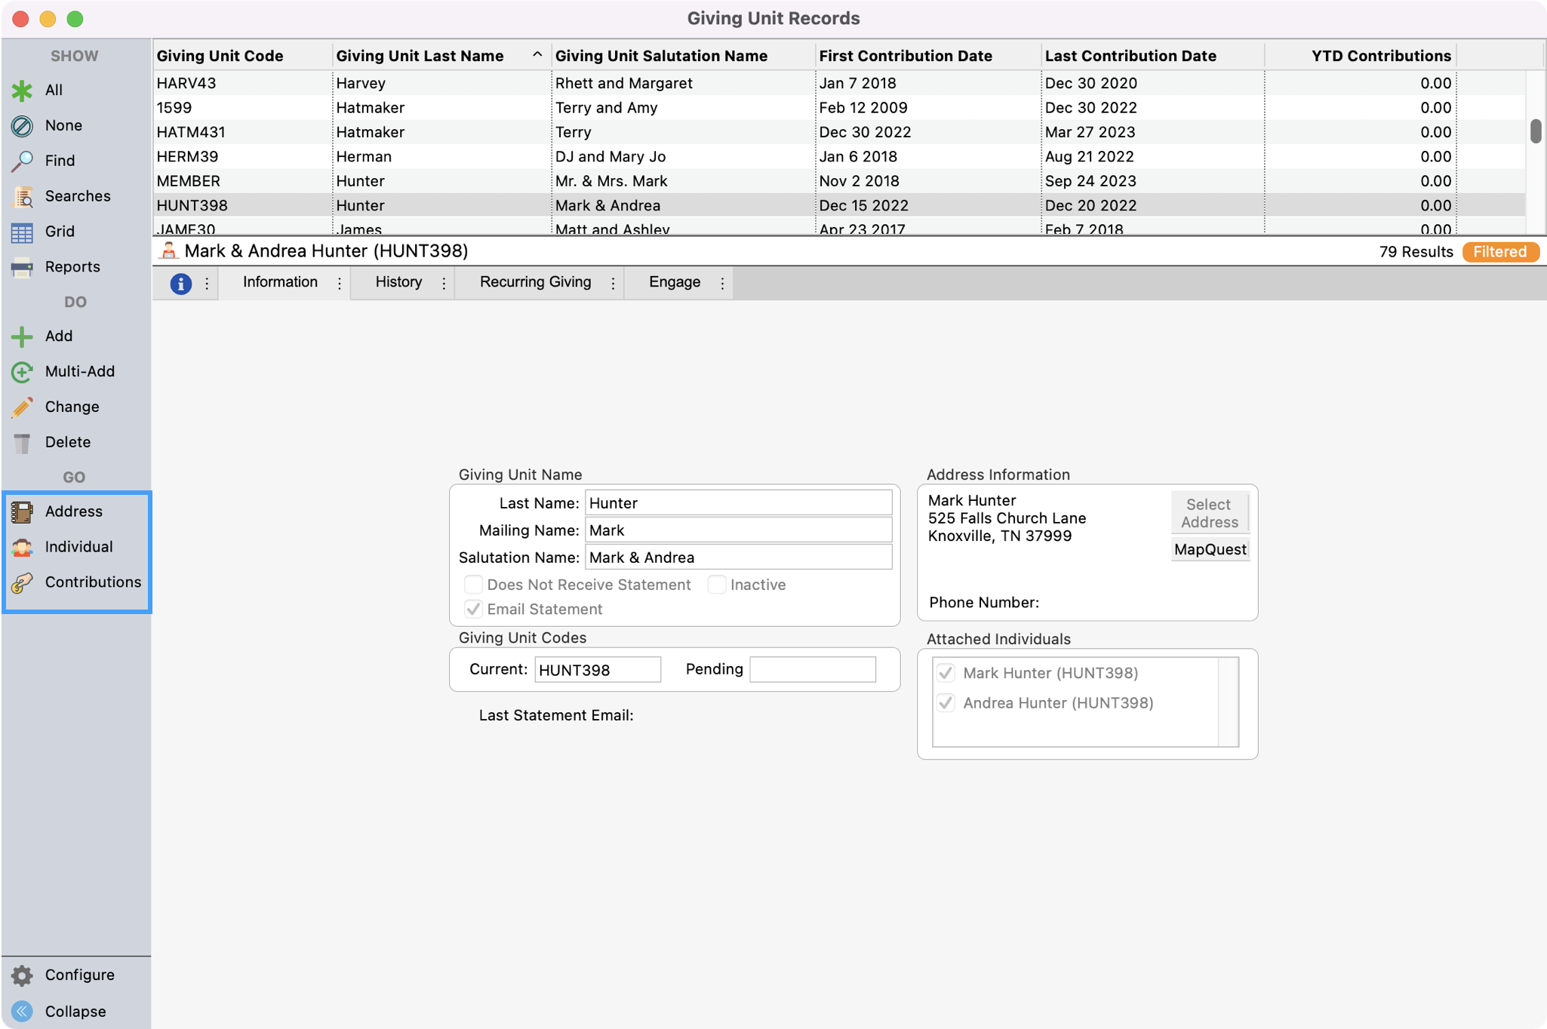The height and width of the screenshot is (1029, 1547).
Task: Click the Reports printer icon
Action: click(x=22, y=267)
